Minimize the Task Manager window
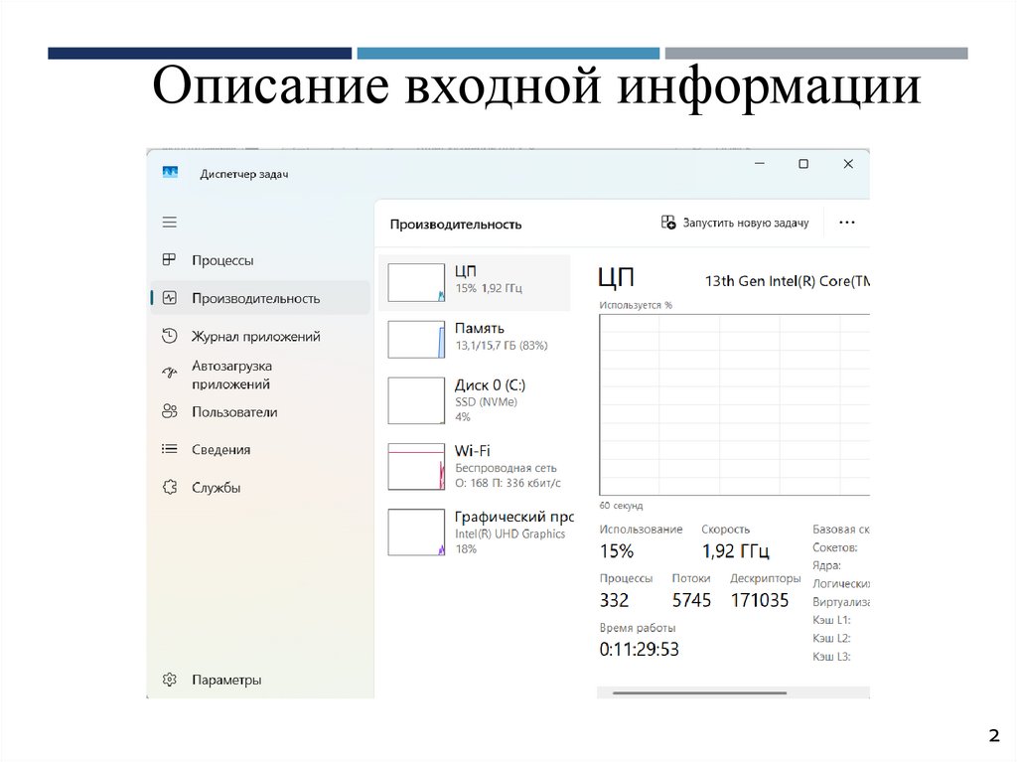 point(760,164)
